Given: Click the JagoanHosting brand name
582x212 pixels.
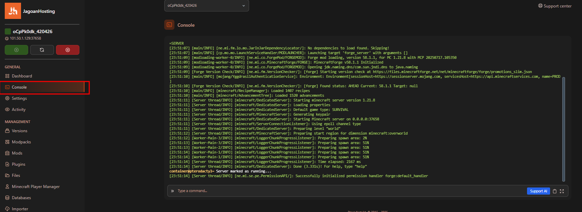Looking at the screenshot, I should click(39, 11).
